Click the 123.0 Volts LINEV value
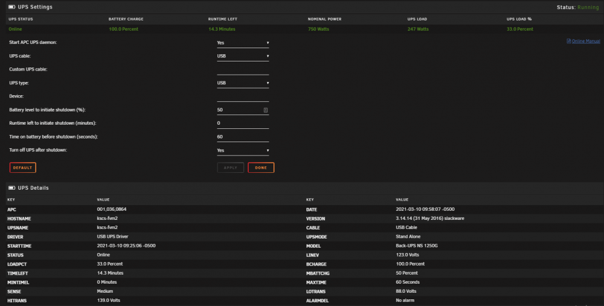The height and width of the screenshot is (306, 604). 408,255
